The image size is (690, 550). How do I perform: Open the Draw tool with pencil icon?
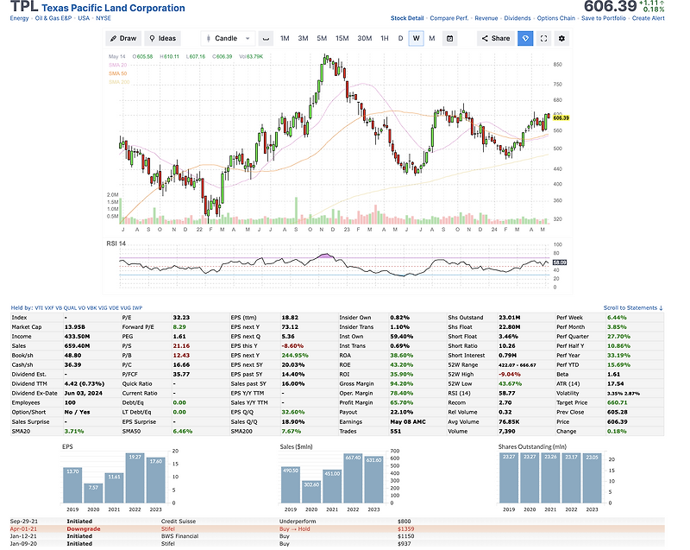[123, 38]
